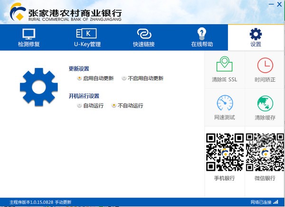The height and width of the screenshot is (207, 285).
Task: Select 不启用自动更新 radio button
Action: (124, 79)
